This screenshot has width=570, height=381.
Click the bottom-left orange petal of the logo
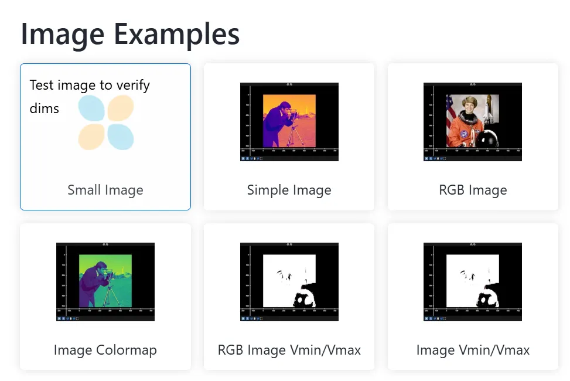point(91,137)
